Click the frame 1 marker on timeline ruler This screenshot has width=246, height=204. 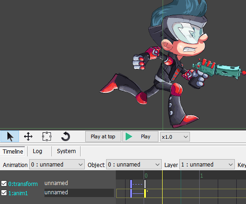point(202,176)
